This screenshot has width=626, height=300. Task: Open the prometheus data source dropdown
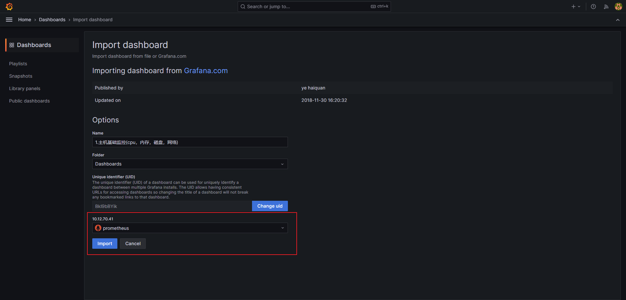coord(190,228)
